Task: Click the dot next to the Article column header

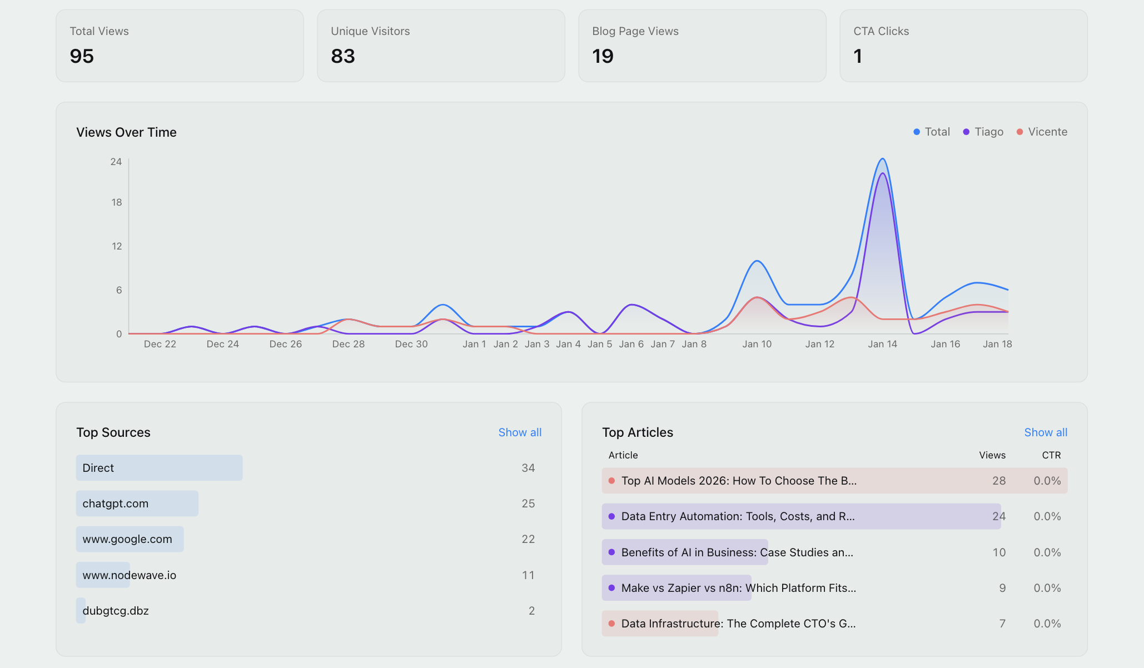Action: pos(611,481)
